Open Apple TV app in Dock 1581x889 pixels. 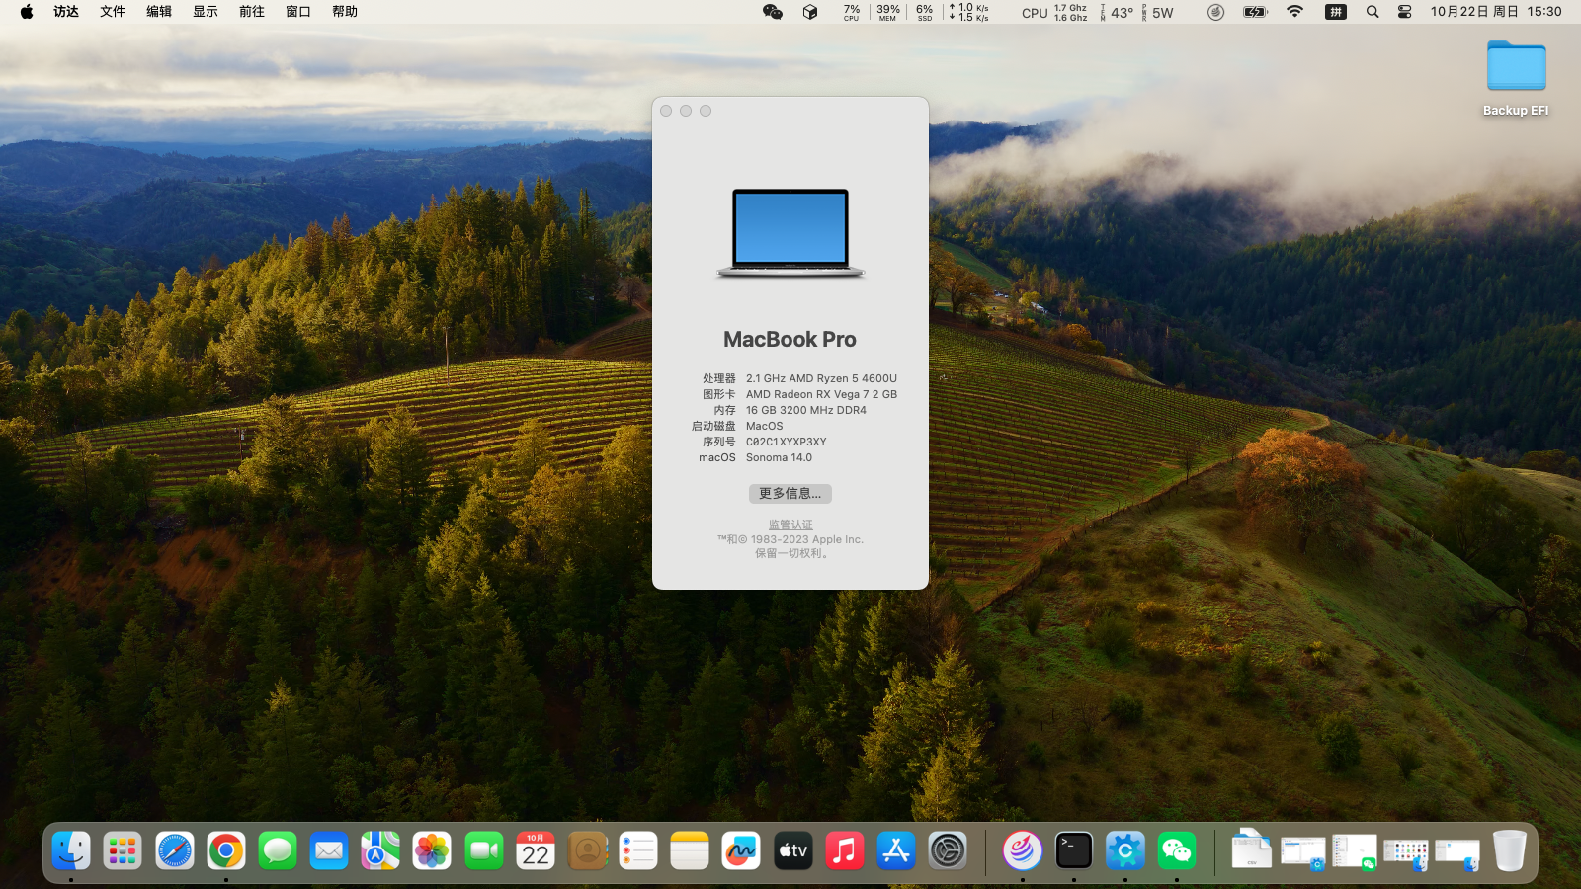(793, 850)
